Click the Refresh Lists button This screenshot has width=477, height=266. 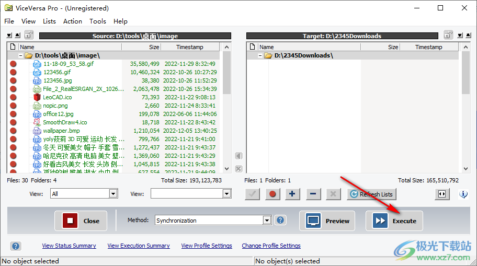371,194
